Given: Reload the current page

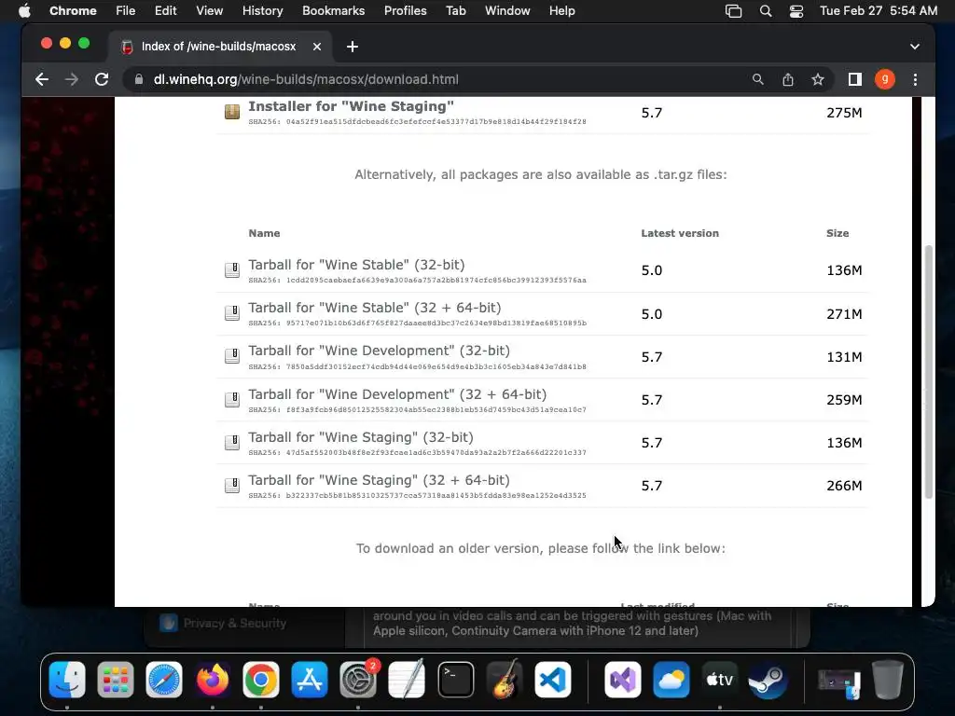Looking at the screenshot, I should point(102,79).
